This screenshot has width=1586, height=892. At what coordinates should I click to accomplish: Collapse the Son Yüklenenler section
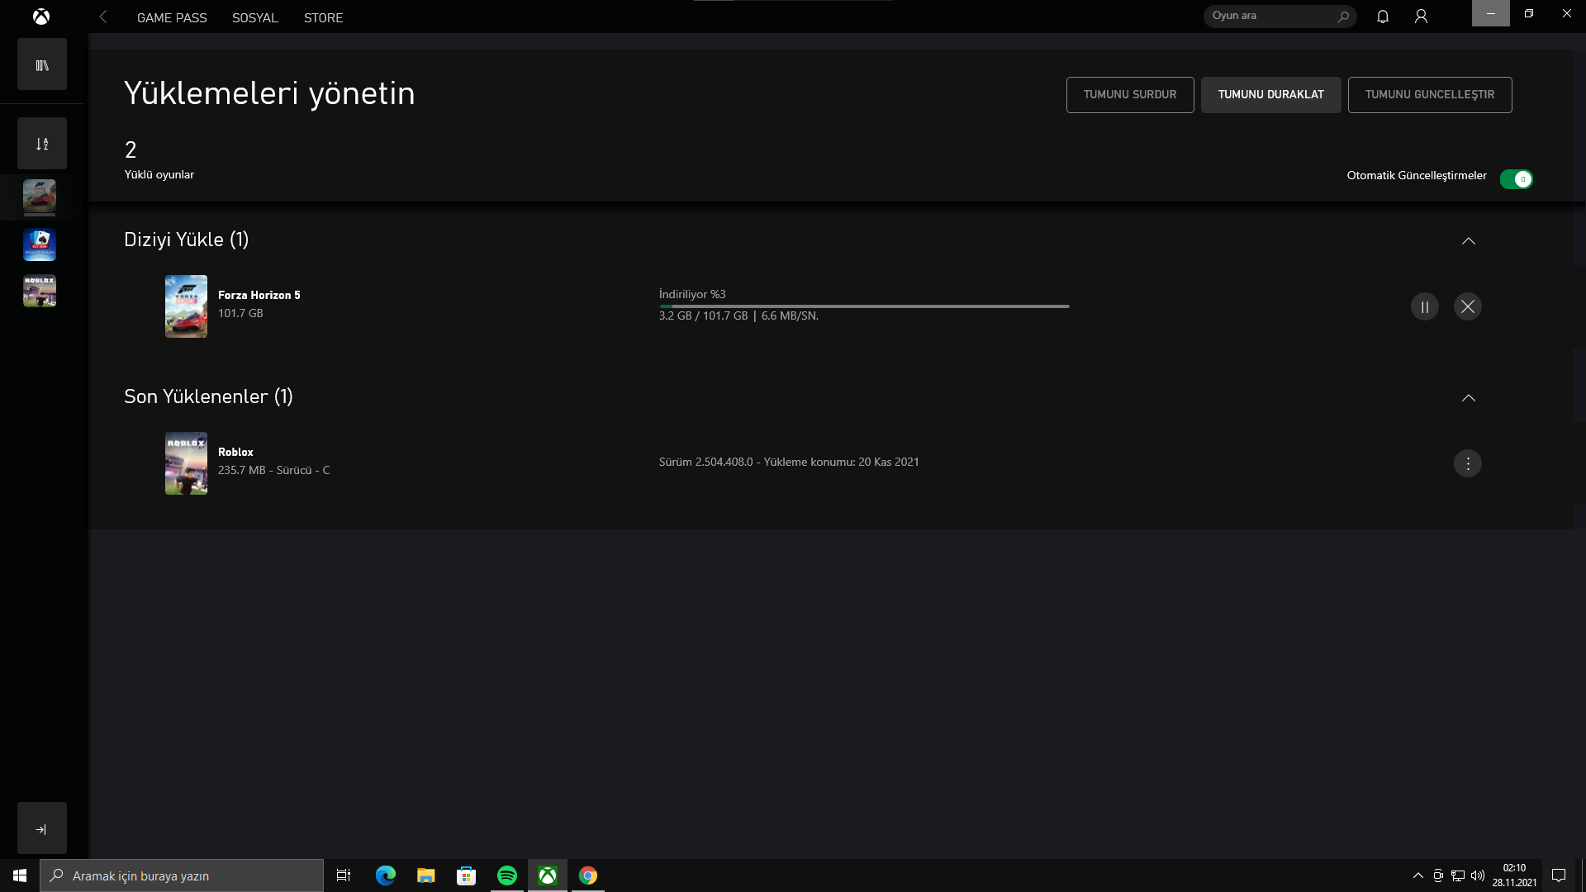coord(1469,398)
